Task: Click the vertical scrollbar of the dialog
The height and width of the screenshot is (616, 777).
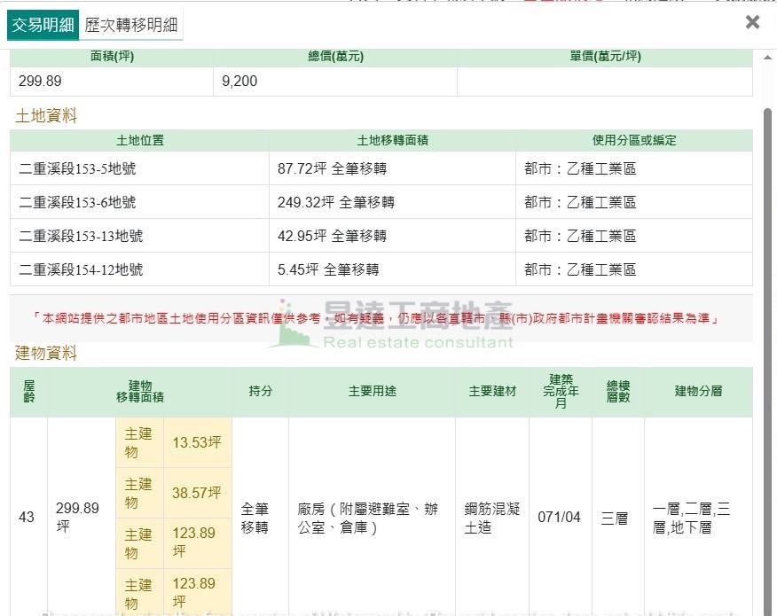Action: (767, 266)
